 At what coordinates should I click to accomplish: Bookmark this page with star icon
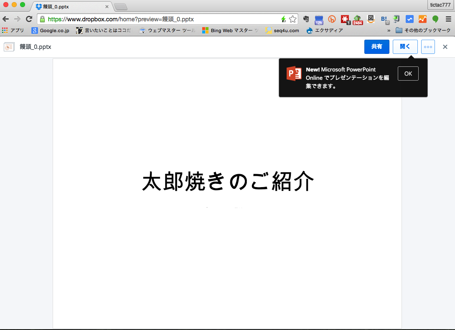coord(293,19)
